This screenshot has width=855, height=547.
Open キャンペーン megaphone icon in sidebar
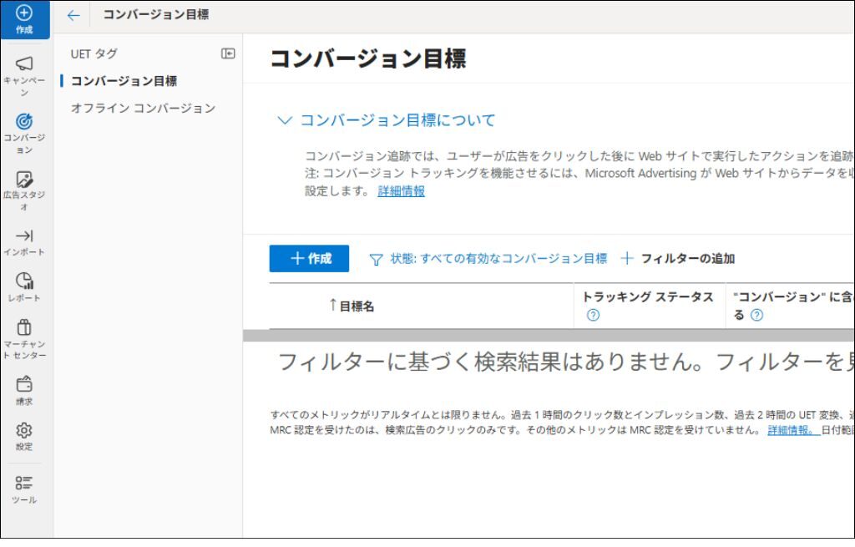[x=24, y=63]
